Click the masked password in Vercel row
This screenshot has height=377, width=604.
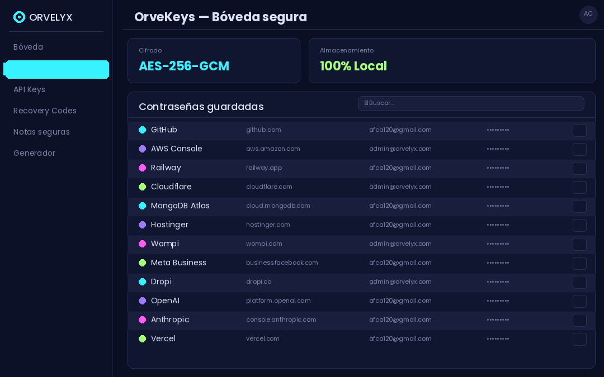[x=498, y=339]
